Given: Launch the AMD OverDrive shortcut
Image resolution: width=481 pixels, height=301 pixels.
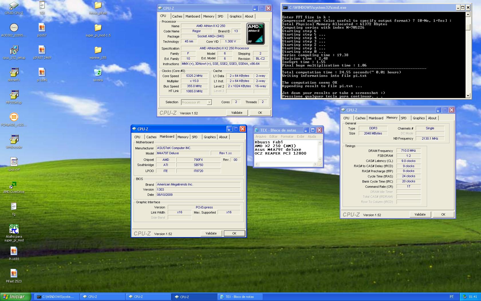Looking at the screenshot, I should [x=14, y=187].
